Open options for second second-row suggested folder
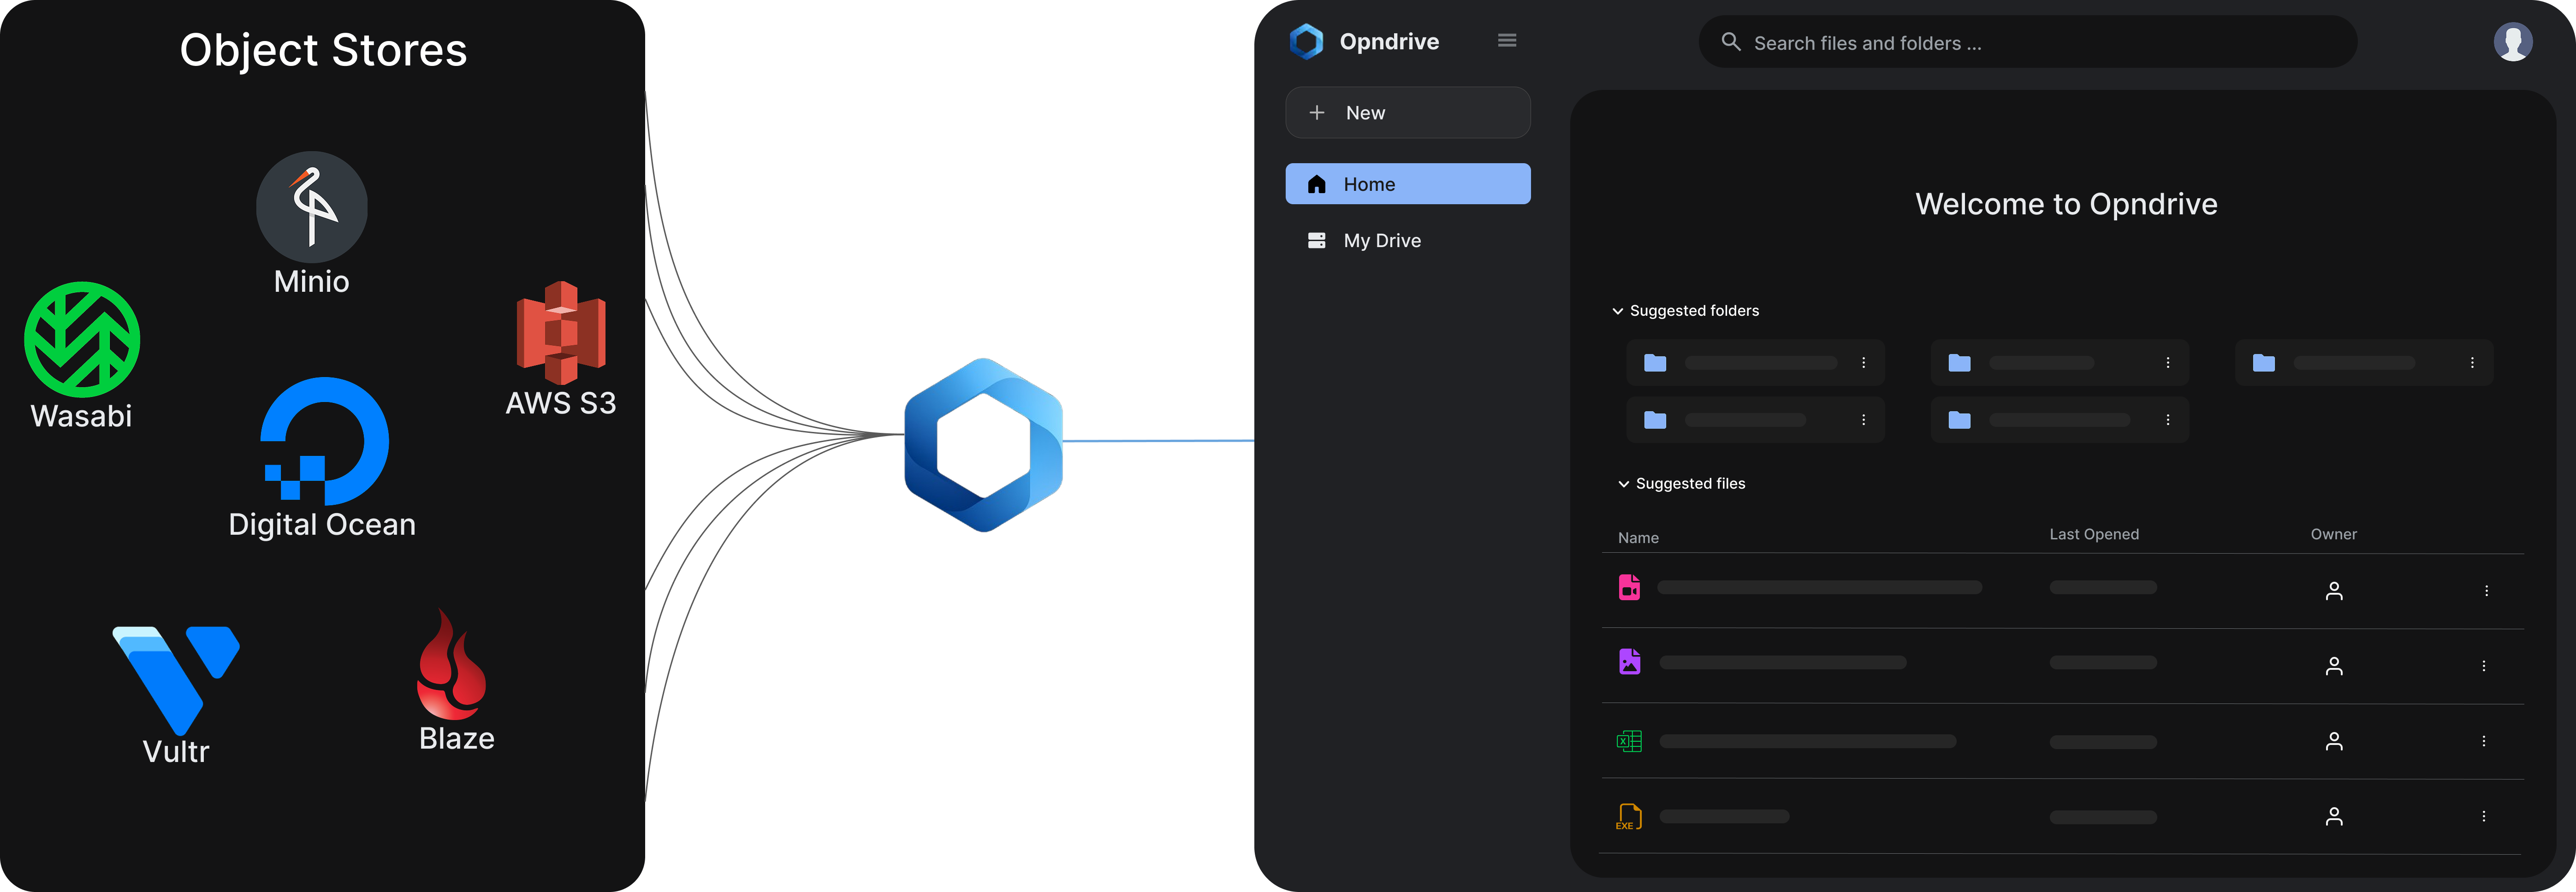 [x=2167, y=420]
